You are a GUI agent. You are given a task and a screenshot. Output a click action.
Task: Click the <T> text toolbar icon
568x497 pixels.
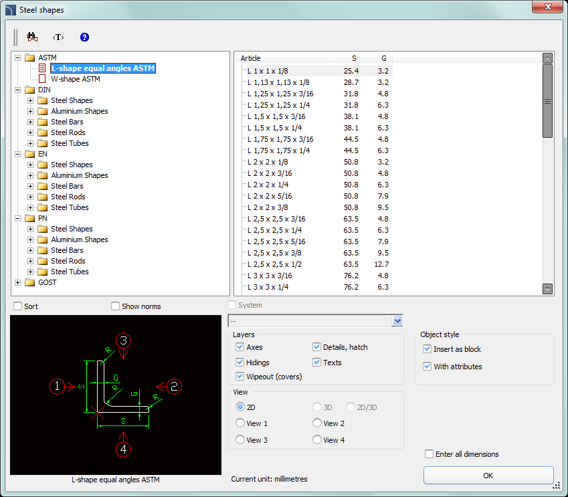58,37
